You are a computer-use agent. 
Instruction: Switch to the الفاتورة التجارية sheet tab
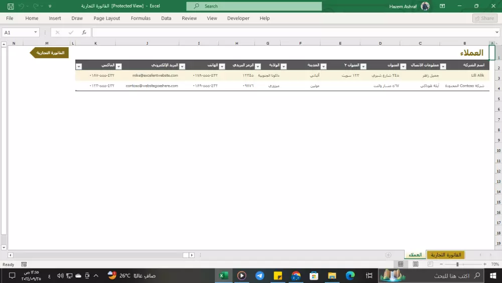pos(446,254)
